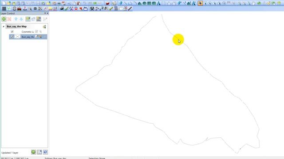
Task: Click the globe icon in second toolbar
Action: tap(14, 9)
